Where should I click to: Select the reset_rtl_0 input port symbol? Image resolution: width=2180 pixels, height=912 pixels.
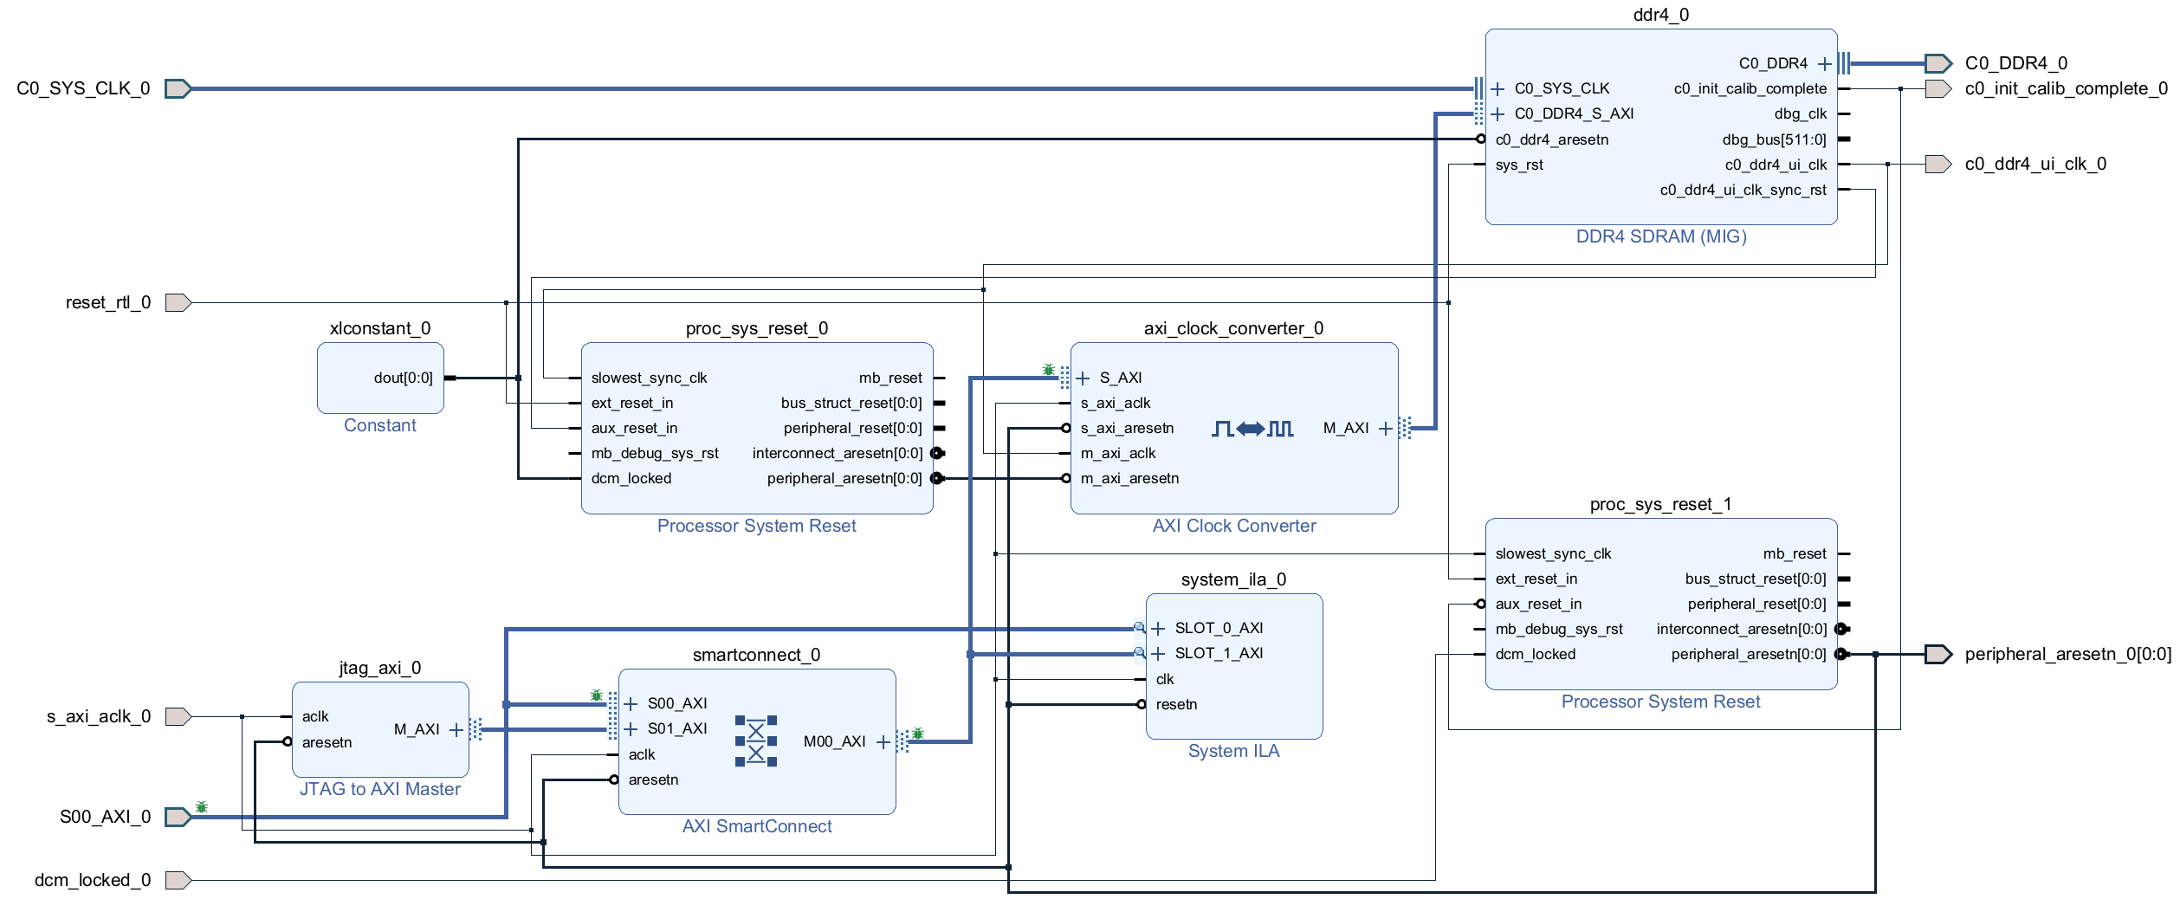178,303
